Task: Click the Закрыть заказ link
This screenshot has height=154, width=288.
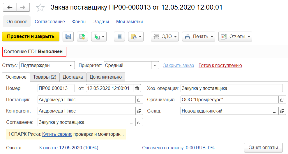Action: [x=178, y=65]
